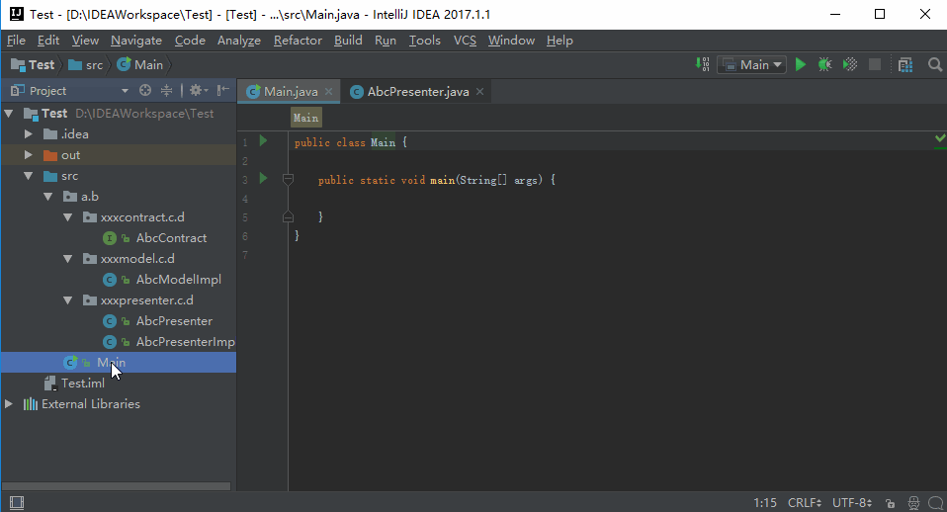The width and height of the screenshot is (947, 512).
Task: Click 'main' method name in editor code
Action: click(442, 180)
